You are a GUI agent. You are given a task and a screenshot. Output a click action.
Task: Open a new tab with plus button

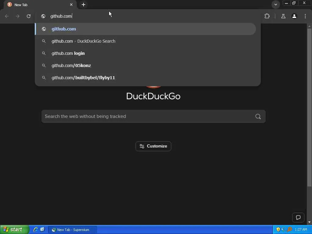[83, 5]
